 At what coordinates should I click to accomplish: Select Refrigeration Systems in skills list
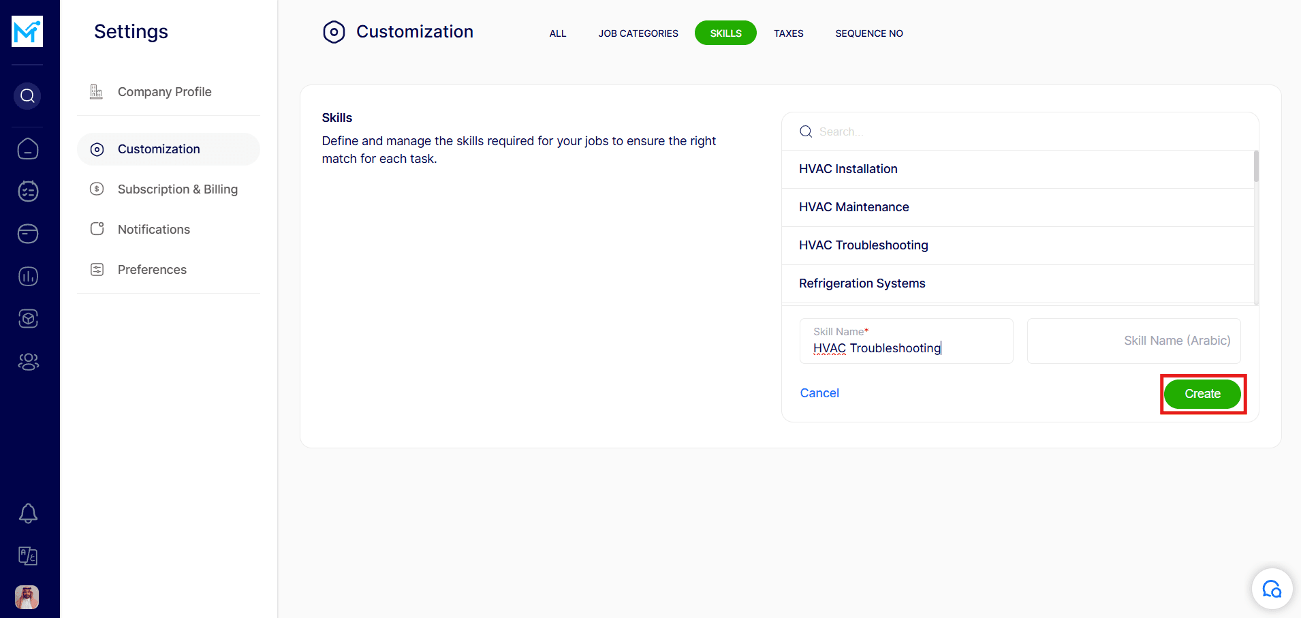[x=862, y=283]
